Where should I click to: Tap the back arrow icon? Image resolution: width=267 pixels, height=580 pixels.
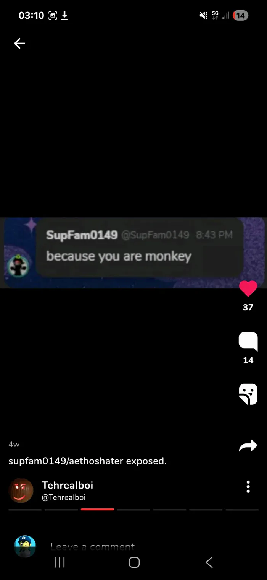(19, 44)
